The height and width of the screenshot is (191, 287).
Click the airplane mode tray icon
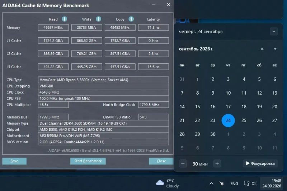pyautogui.click(x=222, y=183)
